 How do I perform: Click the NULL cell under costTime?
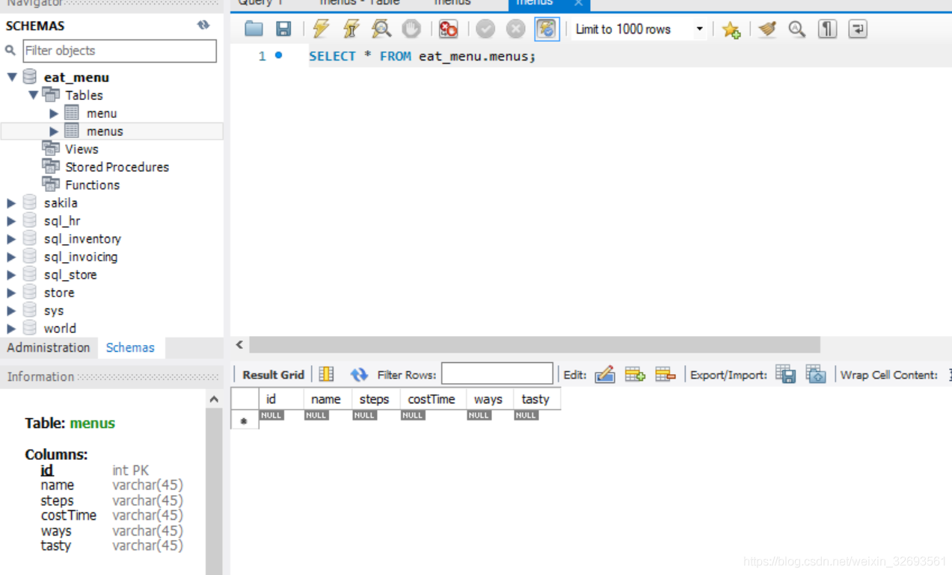pyautogui.click(x=413, y=415)
